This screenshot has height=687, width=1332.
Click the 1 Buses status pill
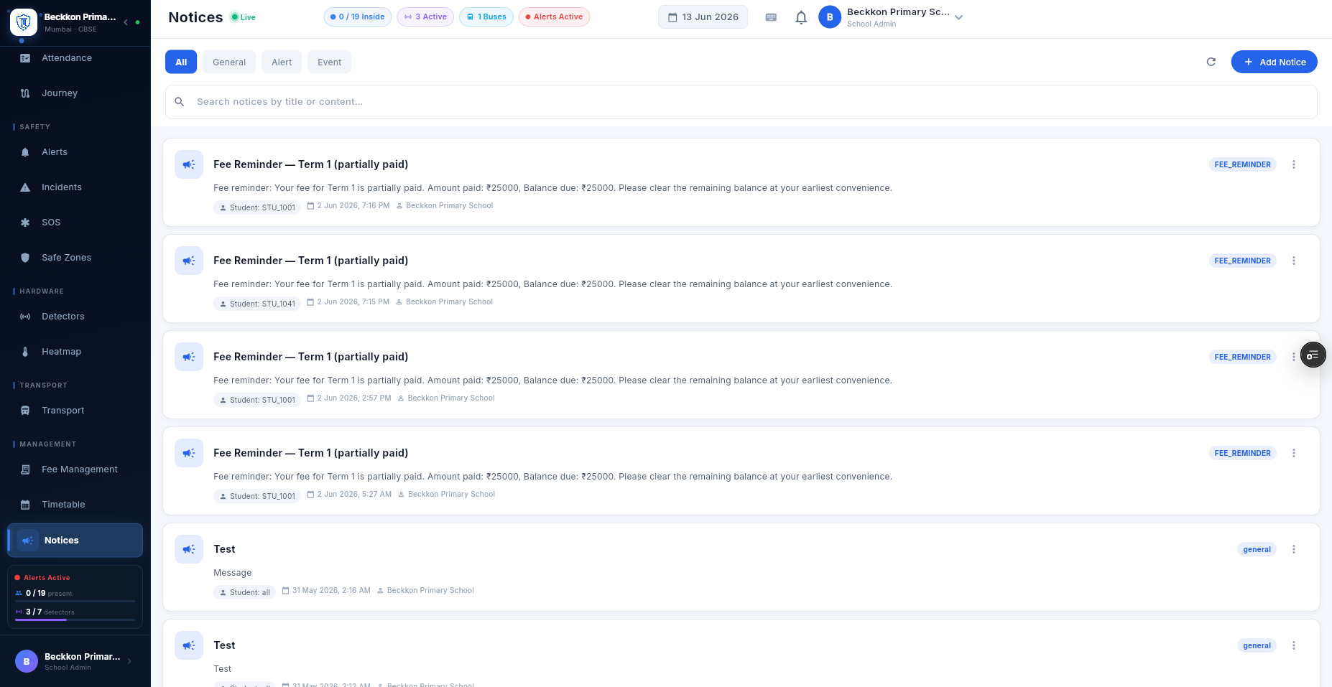[x=486, y=17]
